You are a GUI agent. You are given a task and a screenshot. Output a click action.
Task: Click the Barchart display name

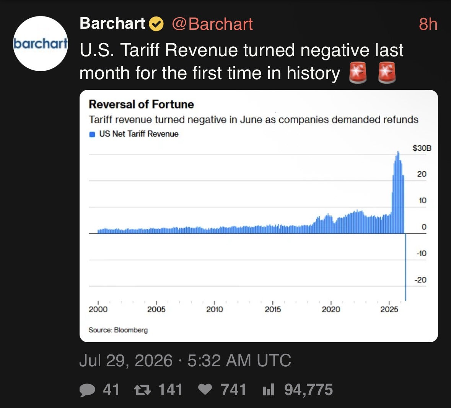(x=112, y=23)
